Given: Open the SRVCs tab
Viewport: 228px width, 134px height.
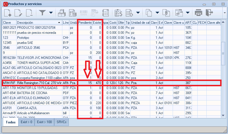Looking at the screenshot, I should coord(61,122).
